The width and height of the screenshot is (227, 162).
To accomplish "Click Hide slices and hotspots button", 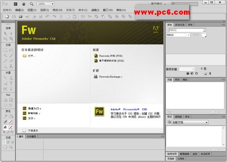I will 5,105.
